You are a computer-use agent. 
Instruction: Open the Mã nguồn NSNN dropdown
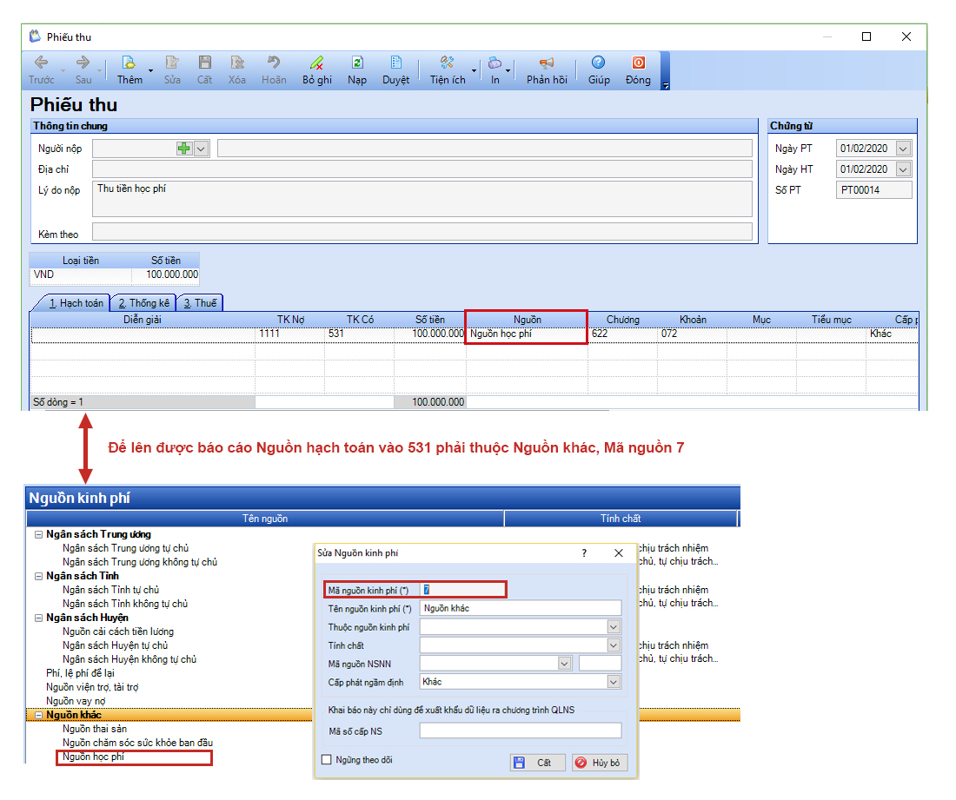pyautogui.click(x=565, y=664)
